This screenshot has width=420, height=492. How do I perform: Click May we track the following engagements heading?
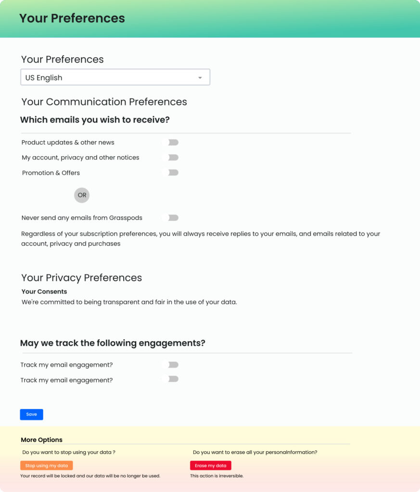[113, 343]
